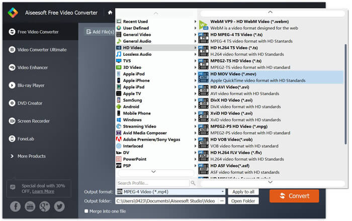This screenshot has height=221, width=352.
Task: Click the format list scroll-up chevron
Action: [x=271, y=12]
